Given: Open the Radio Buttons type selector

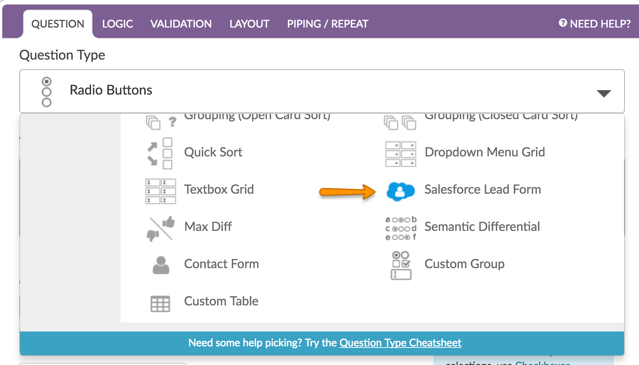Looking at the screenshot, I should click(111, 90).
